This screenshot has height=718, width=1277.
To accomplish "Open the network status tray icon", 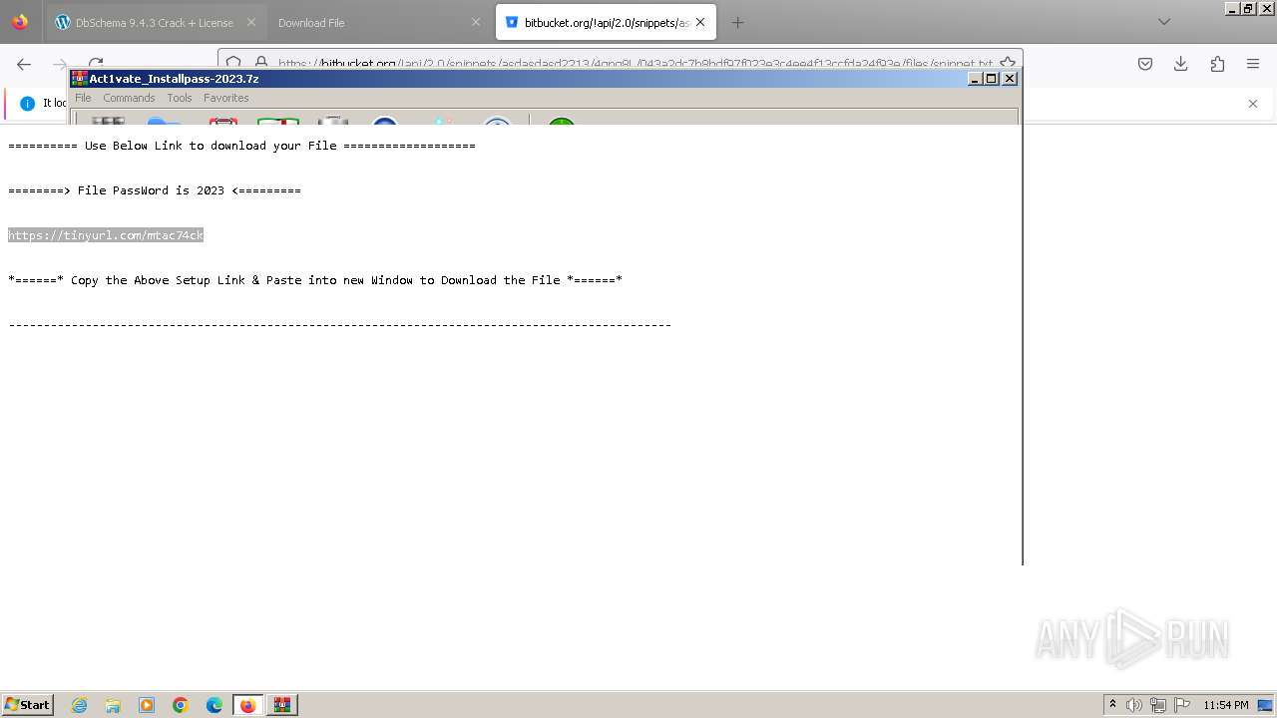I will pos(1158,705).
